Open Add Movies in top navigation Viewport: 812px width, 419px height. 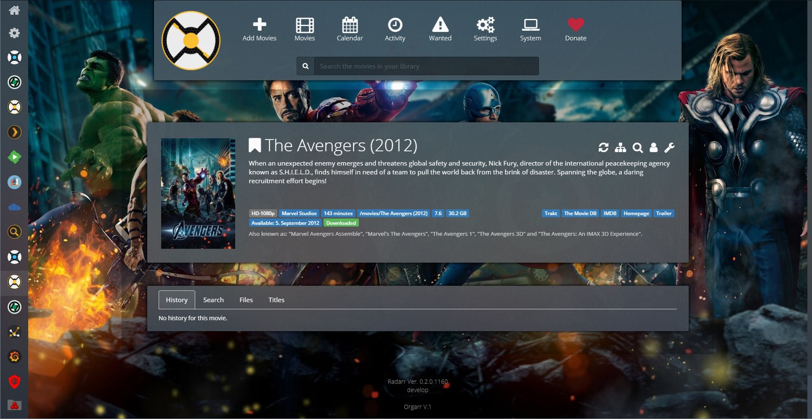259,29
